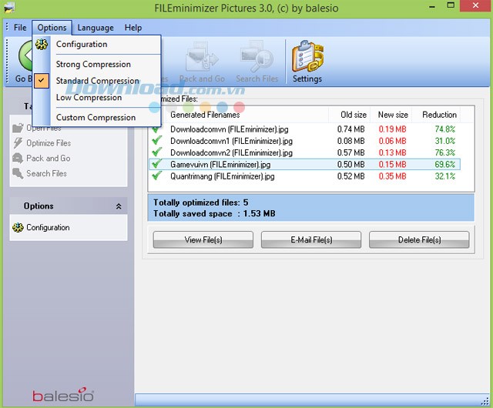Choose Configuration from the Options dropdown menu
493x408 pixels.
click(96, 45)
